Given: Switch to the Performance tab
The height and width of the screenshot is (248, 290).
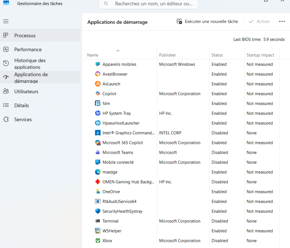Looking at the screenshot, I should click(x=28, y=49).
